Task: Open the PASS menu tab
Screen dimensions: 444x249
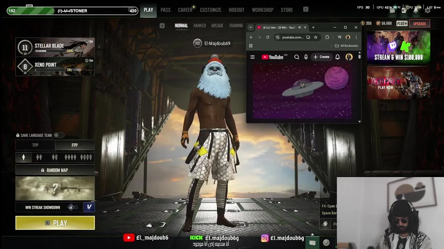Action: [165, 10]
